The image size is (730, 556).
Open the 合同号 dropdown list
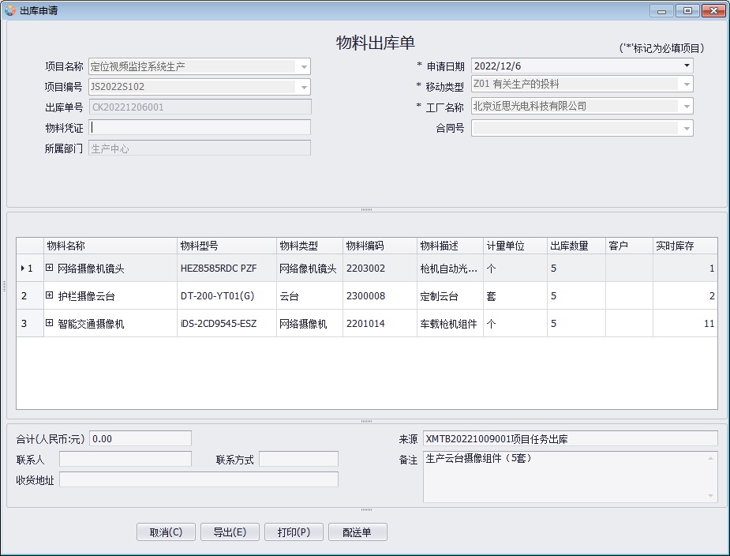686,128
